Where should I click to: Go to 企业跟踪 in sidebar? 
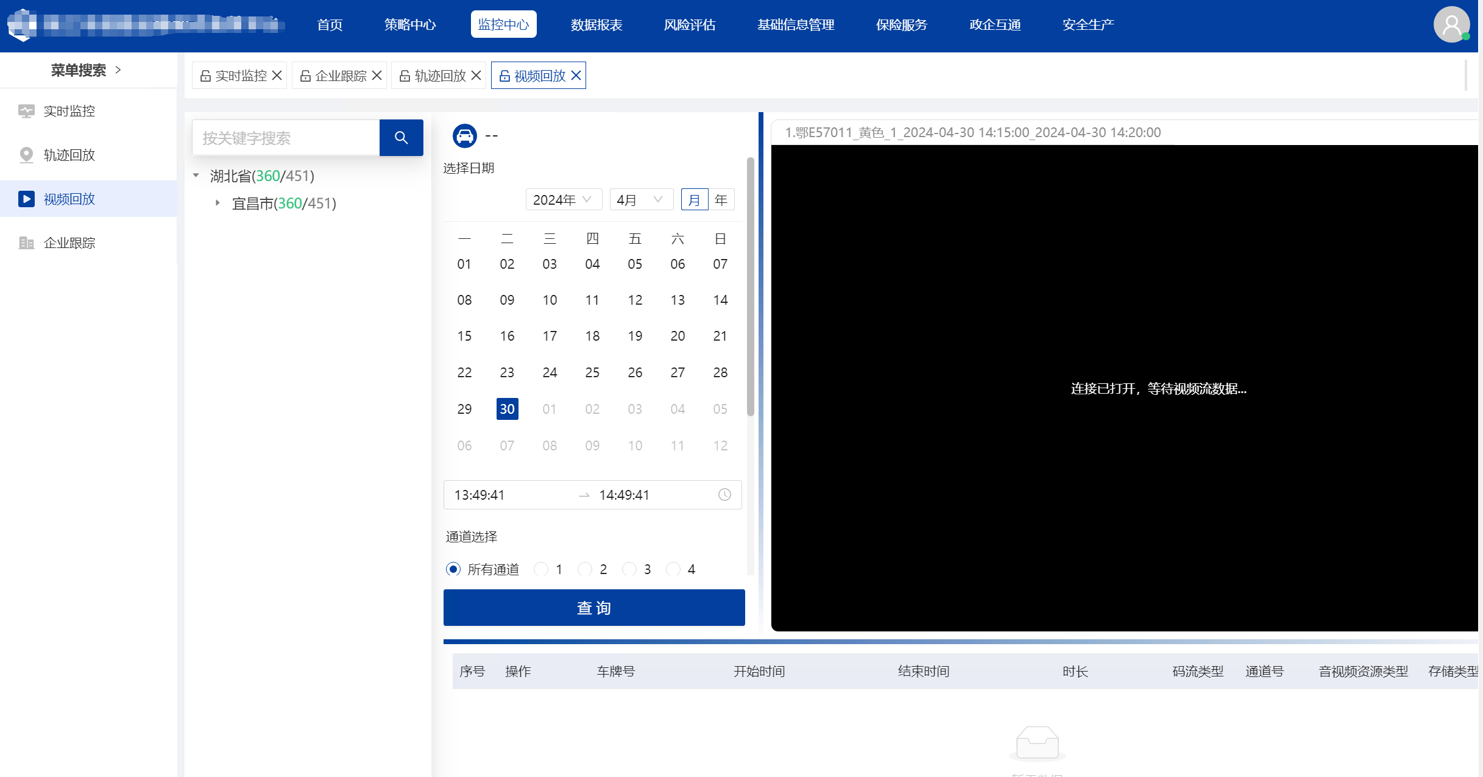pos(88,243)
